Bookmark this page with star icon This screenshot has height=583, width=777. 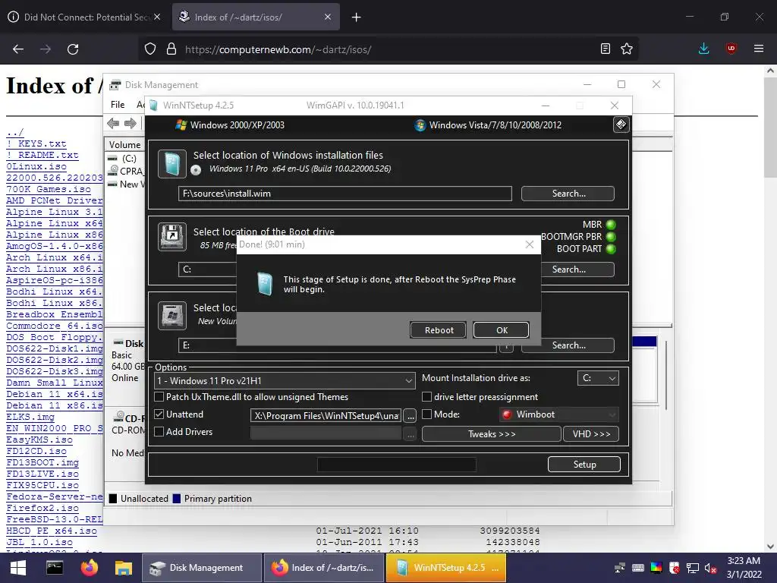pyautogui.click(x=627, y=49)
